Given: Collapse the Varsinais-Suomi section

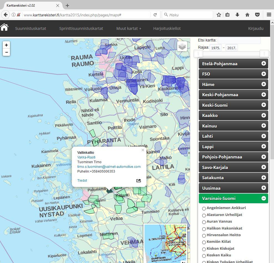Looking at the screenshot, I should (263, 198).
